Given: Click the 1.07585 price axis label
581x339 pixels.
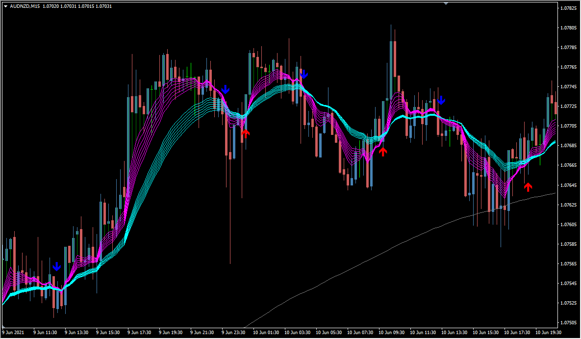Looking at the screenshot, I should 569,244.
